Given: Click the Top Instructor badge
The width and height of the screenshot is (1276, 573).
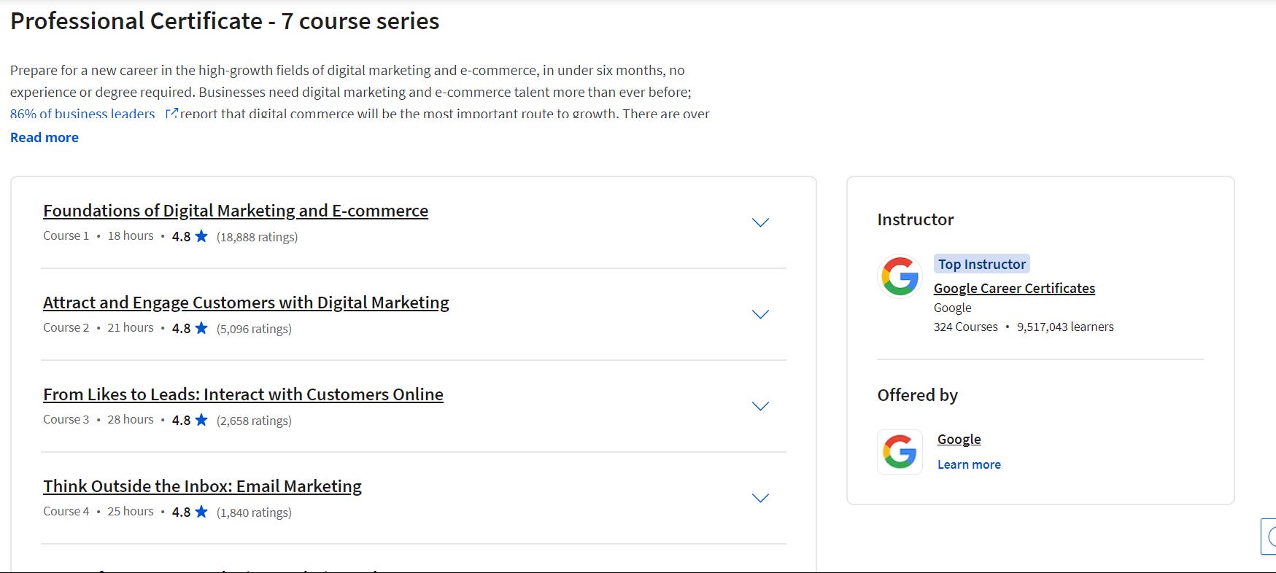Looking at the screenshot, I should (x=982, y=264).
